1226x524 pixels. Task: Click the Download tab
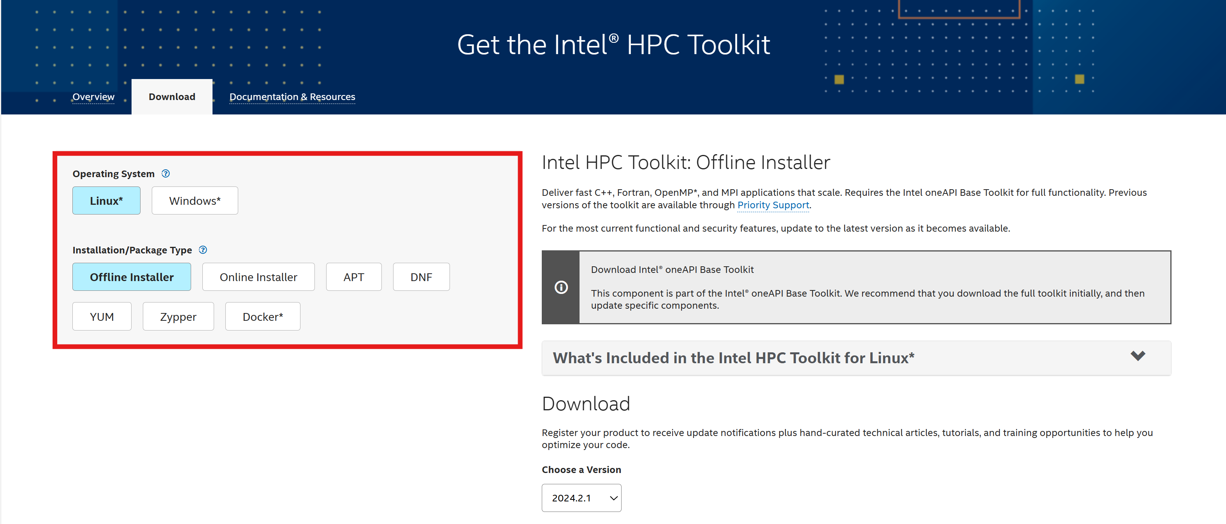pos(172,97)
